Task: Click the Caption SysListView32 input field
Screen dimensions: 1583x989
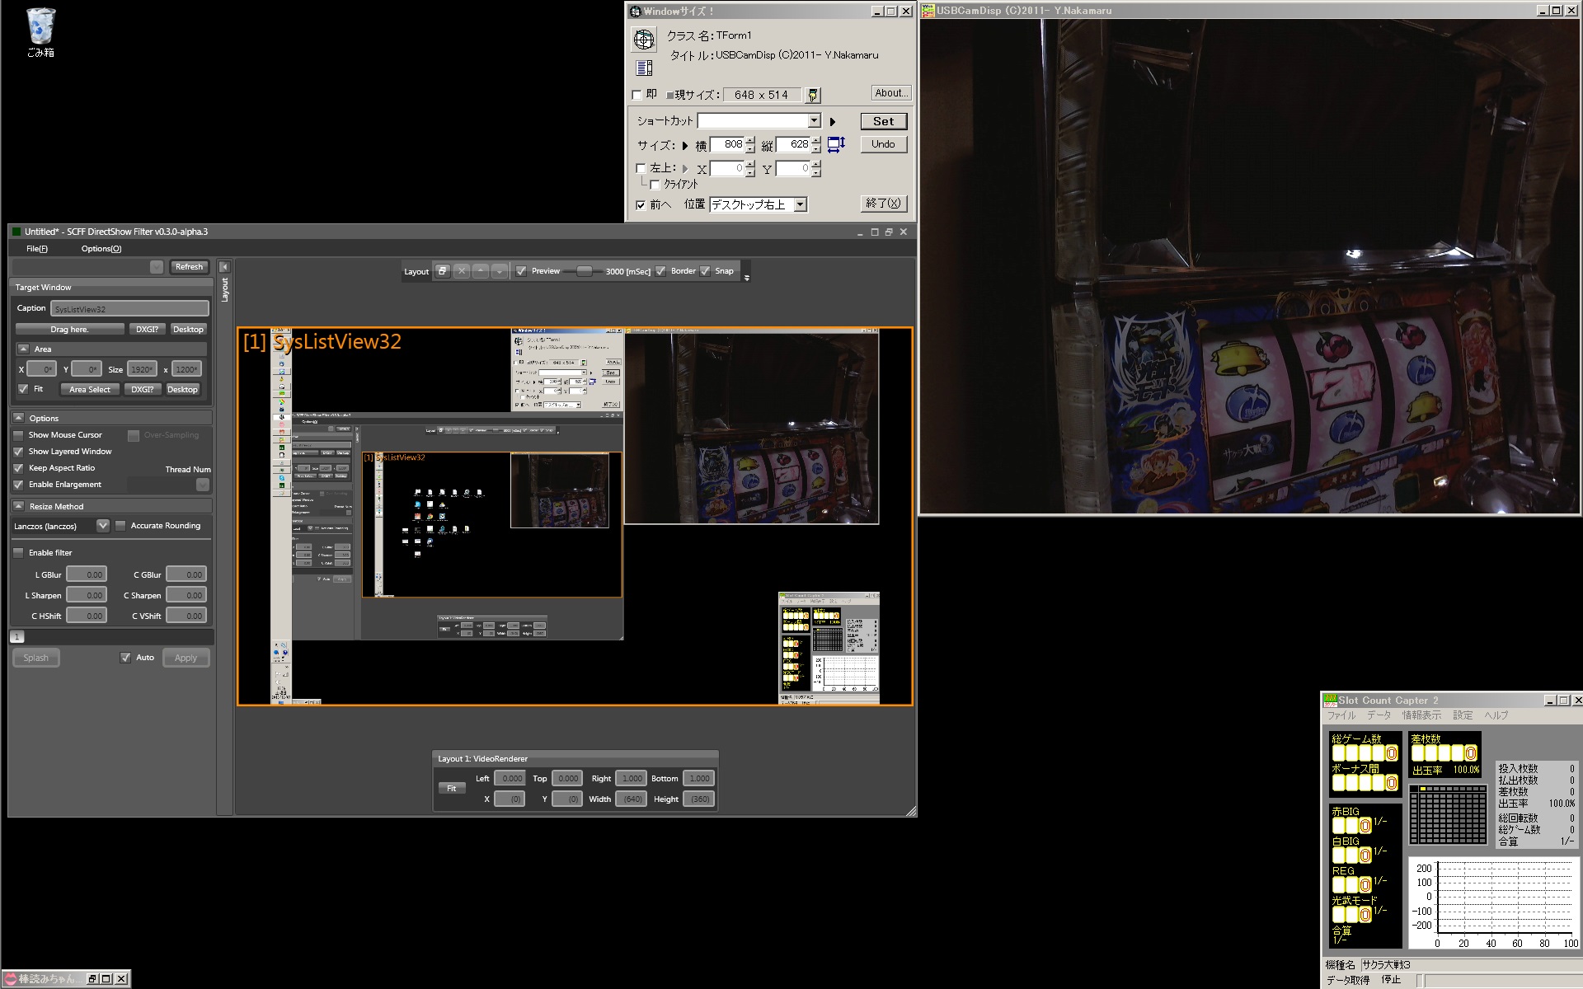Action: 129,308
